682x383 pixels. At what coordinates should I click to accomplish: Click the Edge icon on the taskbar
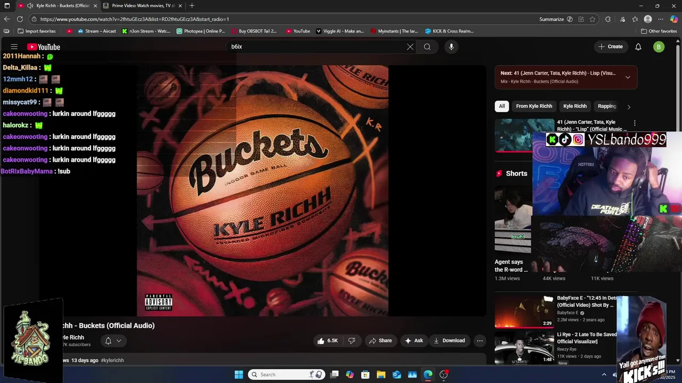click(428, 374)
